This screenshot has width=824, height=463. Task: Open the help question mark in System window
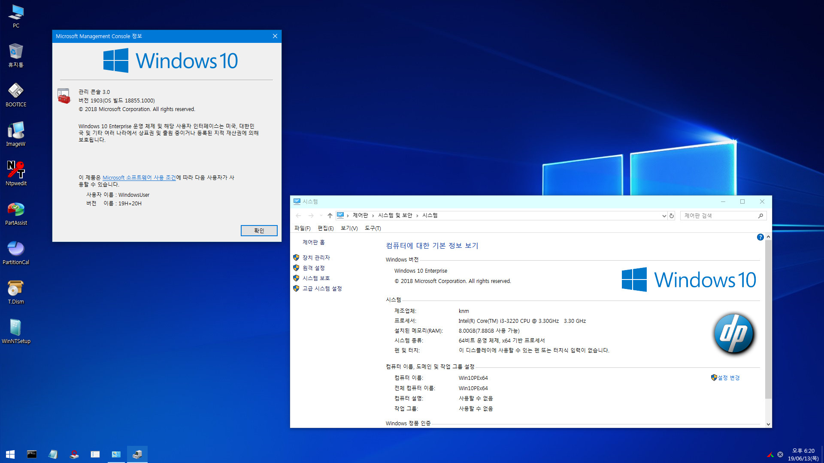click(760, 237)
